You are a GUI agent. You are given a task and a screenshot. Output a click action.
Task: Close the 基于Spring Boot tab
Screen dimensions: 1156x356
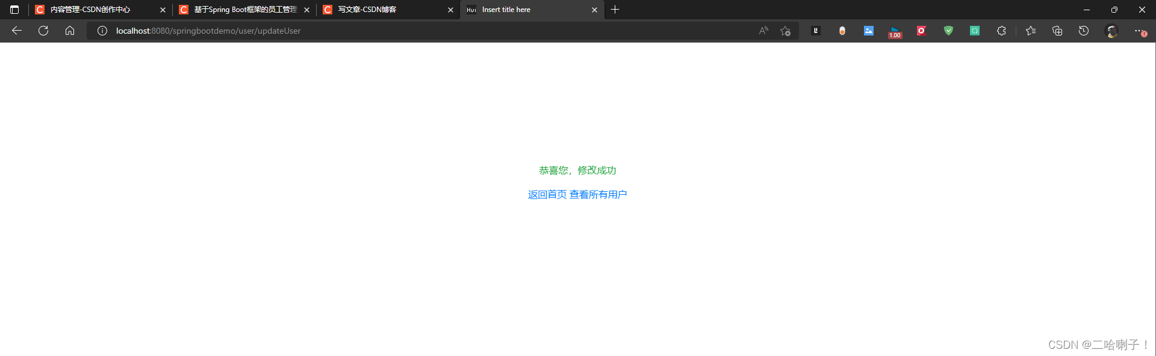306,10
